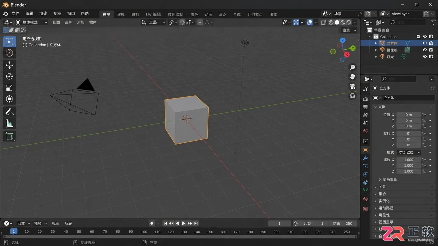
Task: Switch to the 建模 workspace tab
Action: click(121, 14)
